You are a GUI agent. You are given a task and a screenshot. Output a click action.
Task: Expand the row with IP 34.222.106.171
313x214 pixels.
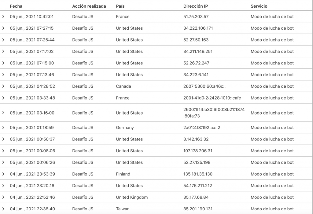click(x=3, y=28)
